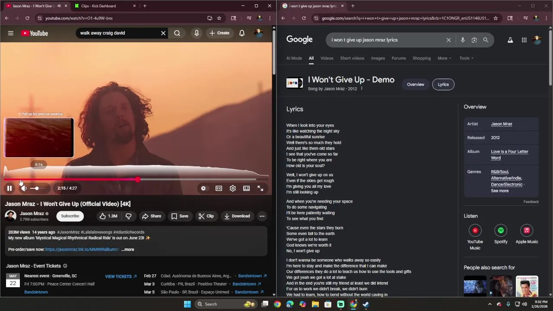This screenshot has width=553, height=311.
Task: Click Feedback under the Overview panel
Action: (x=531, y=202)
